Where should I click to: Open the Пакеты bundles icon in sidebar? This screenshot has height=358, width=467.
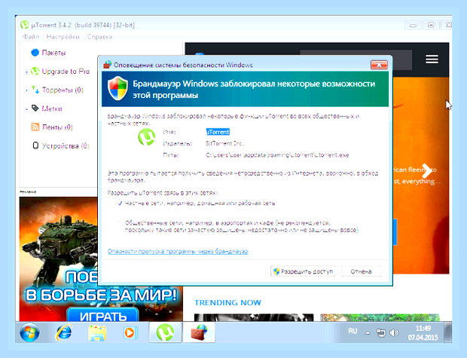(x=35, y=53)
